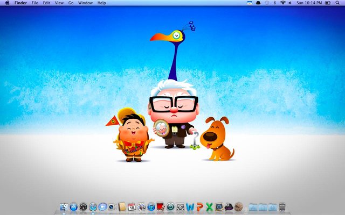This screenshot has width=345, height=215.
Task: Launch iTunes from the Dock
Action: (151, 207)
